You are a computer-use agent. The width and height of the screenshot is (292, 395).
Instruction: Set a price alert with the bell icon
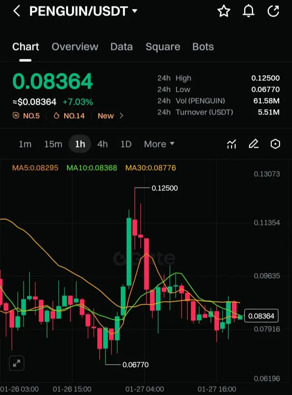point(249,11)
